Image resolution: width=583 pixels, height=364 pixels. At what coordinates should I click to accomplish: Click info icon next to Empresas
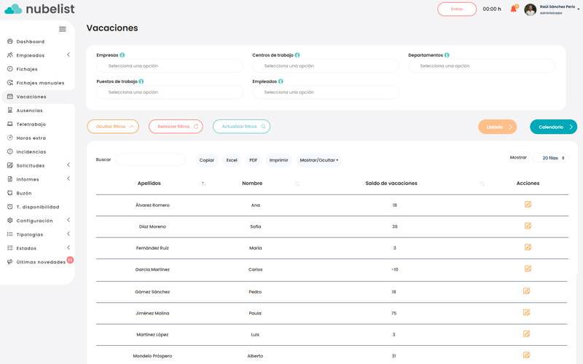pos(122,55)
